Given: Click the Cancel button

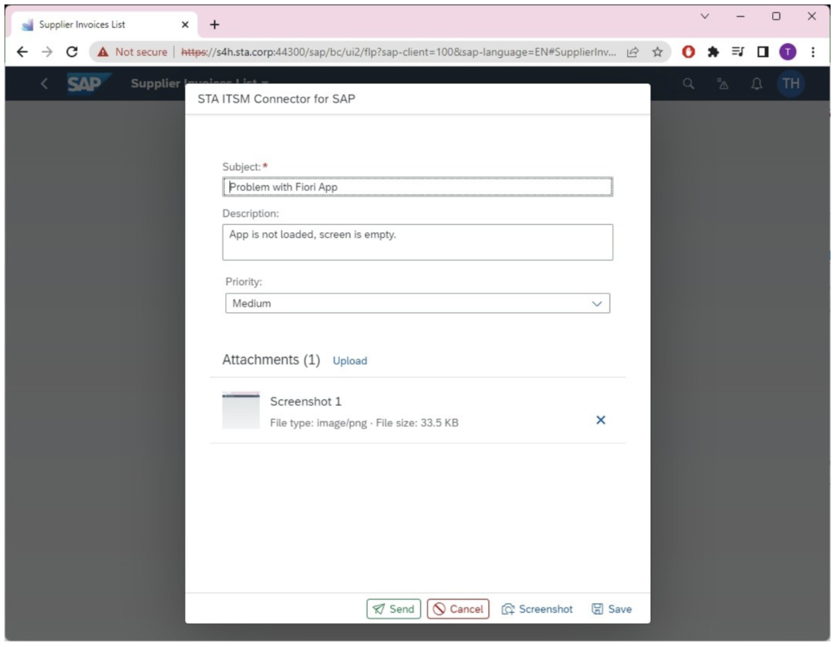Looking at the screenshot, I should [x=458, y=609].
